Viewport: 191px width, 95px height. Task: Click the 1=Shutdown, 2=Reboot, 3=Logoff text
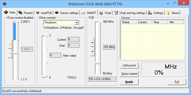click(63, 28)
